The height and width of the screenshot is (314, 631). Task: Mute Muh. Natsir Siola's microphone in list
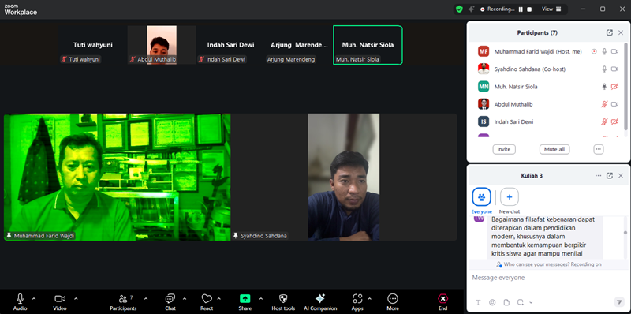click(604, 87)
